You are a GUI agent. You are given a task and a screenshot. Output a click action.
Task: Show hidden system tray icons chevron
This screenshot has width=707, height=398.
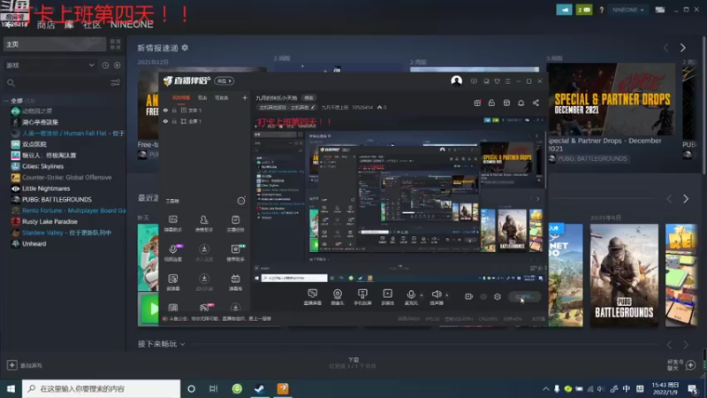click(545, 388)
